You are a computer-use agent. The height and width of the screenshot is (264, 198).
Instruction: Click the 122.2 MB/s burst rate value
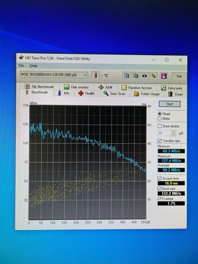pos(171,193)
